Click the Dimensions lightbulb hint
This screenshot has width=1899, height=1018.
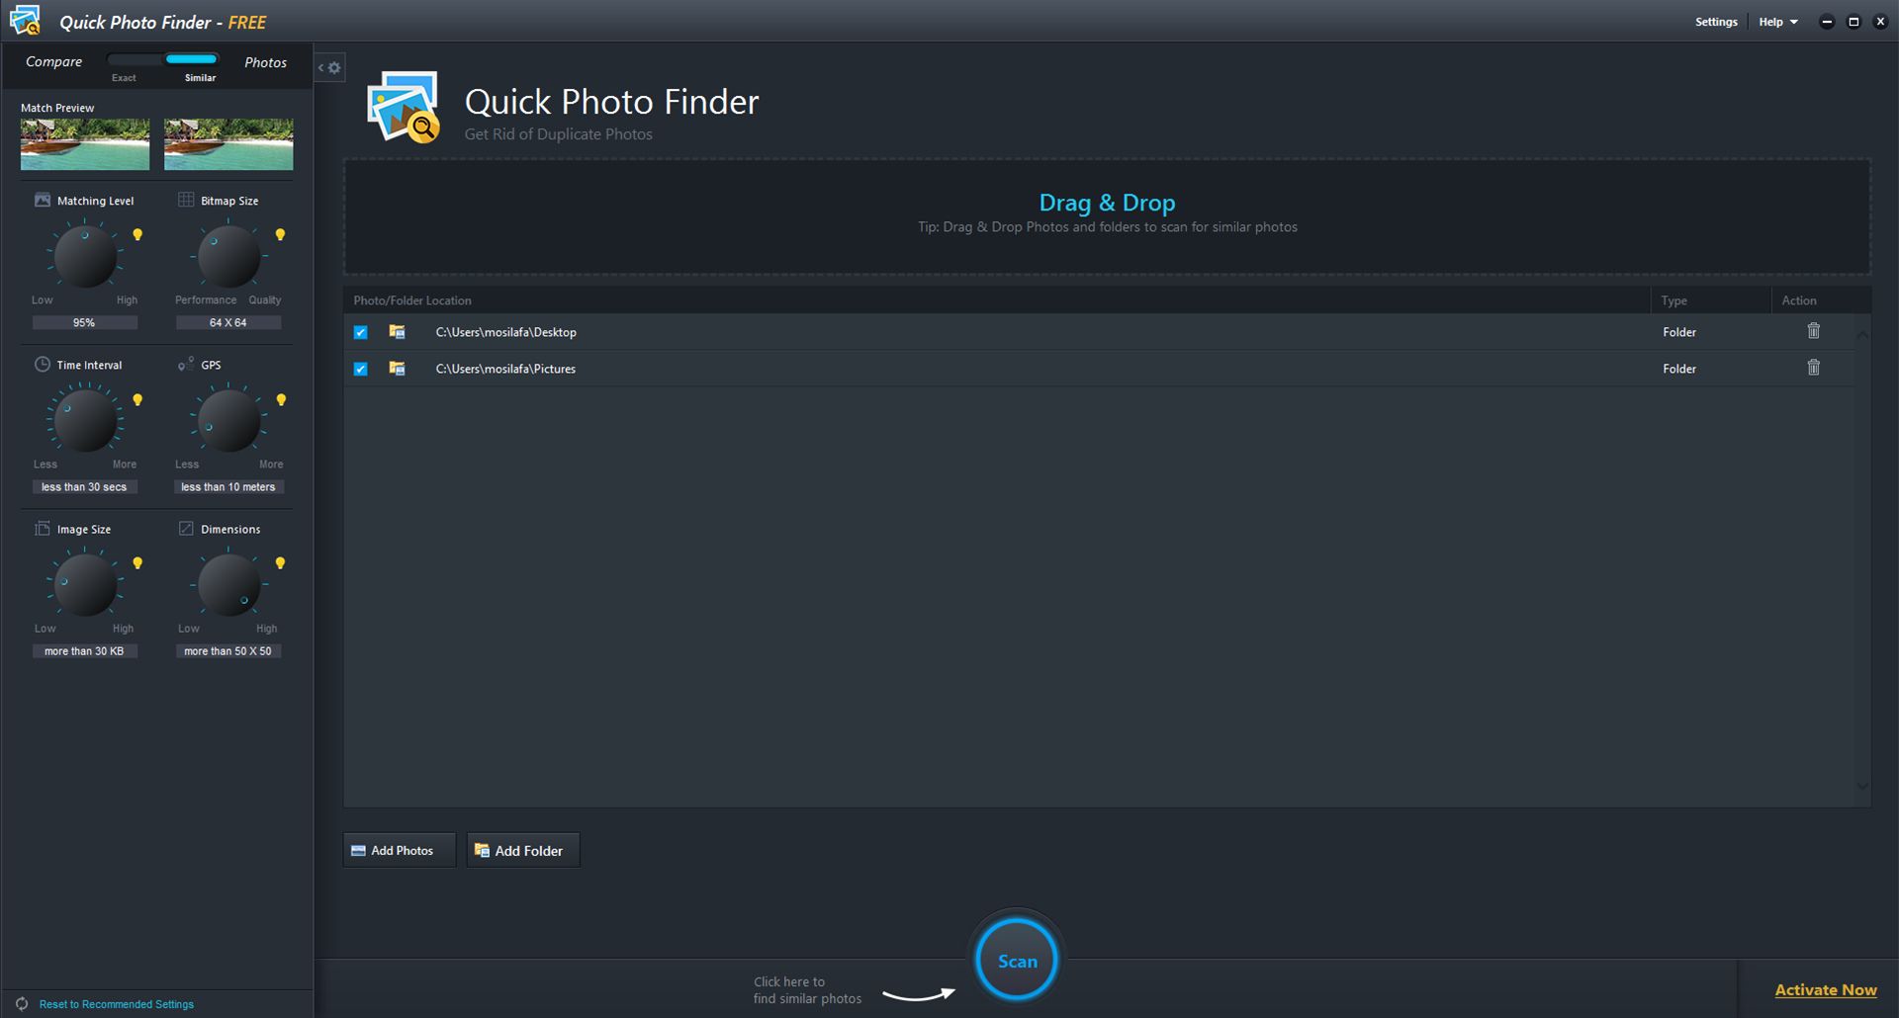280,563
